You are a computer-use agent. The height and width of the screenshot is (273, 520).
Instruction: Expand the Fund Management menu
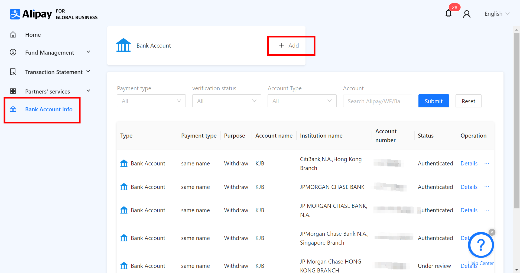pyautogui.click(x=50, y=52)
